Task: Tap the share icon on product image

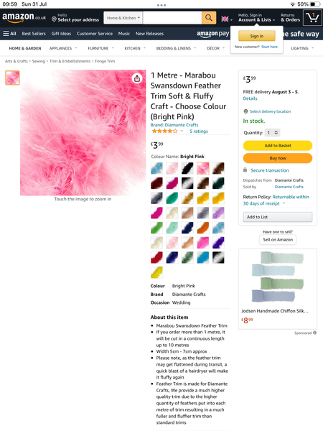Action: click(137, 78)
